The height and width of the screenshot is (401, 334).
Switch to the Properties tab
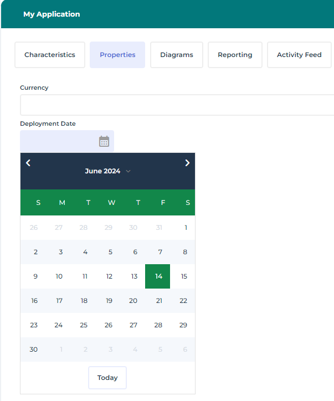click(x=117, y=55)
